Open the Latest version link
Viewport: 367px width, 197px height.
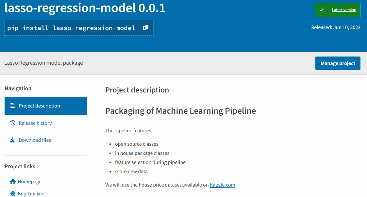[x=344, y=10]
